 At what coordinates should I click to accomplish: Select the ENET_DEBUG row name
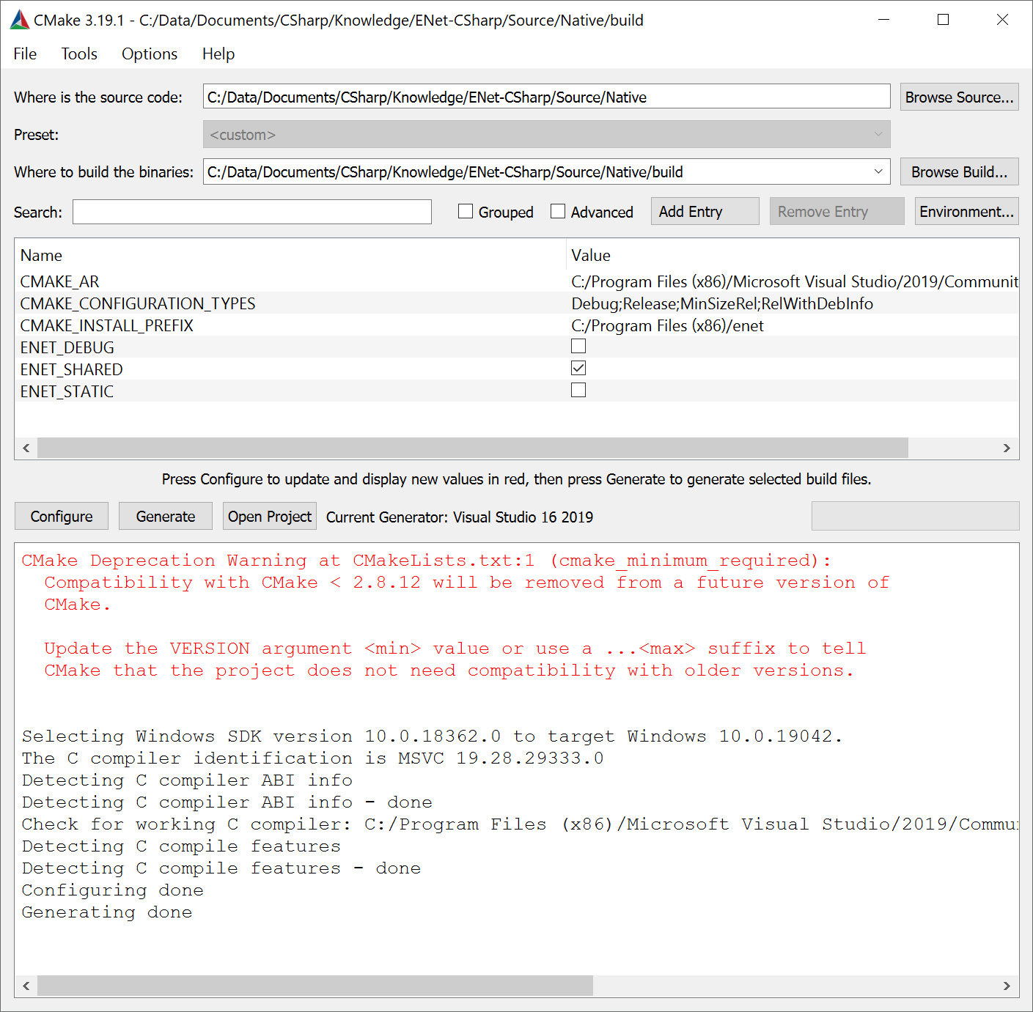pyautogui.click(x=67, y=347)
